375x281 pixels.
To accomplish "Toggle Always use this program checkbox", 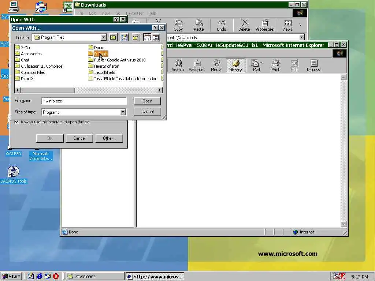I will pyautogui.click(x=16, y=122).
